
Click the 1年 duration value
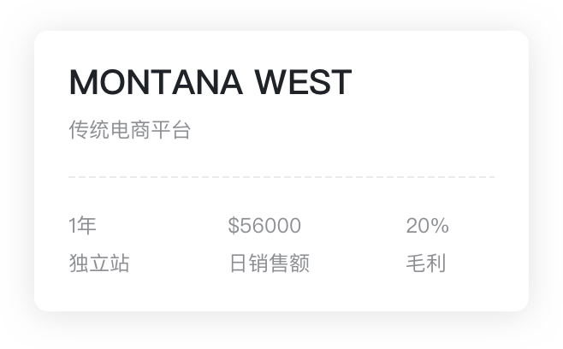click(82, 226)
